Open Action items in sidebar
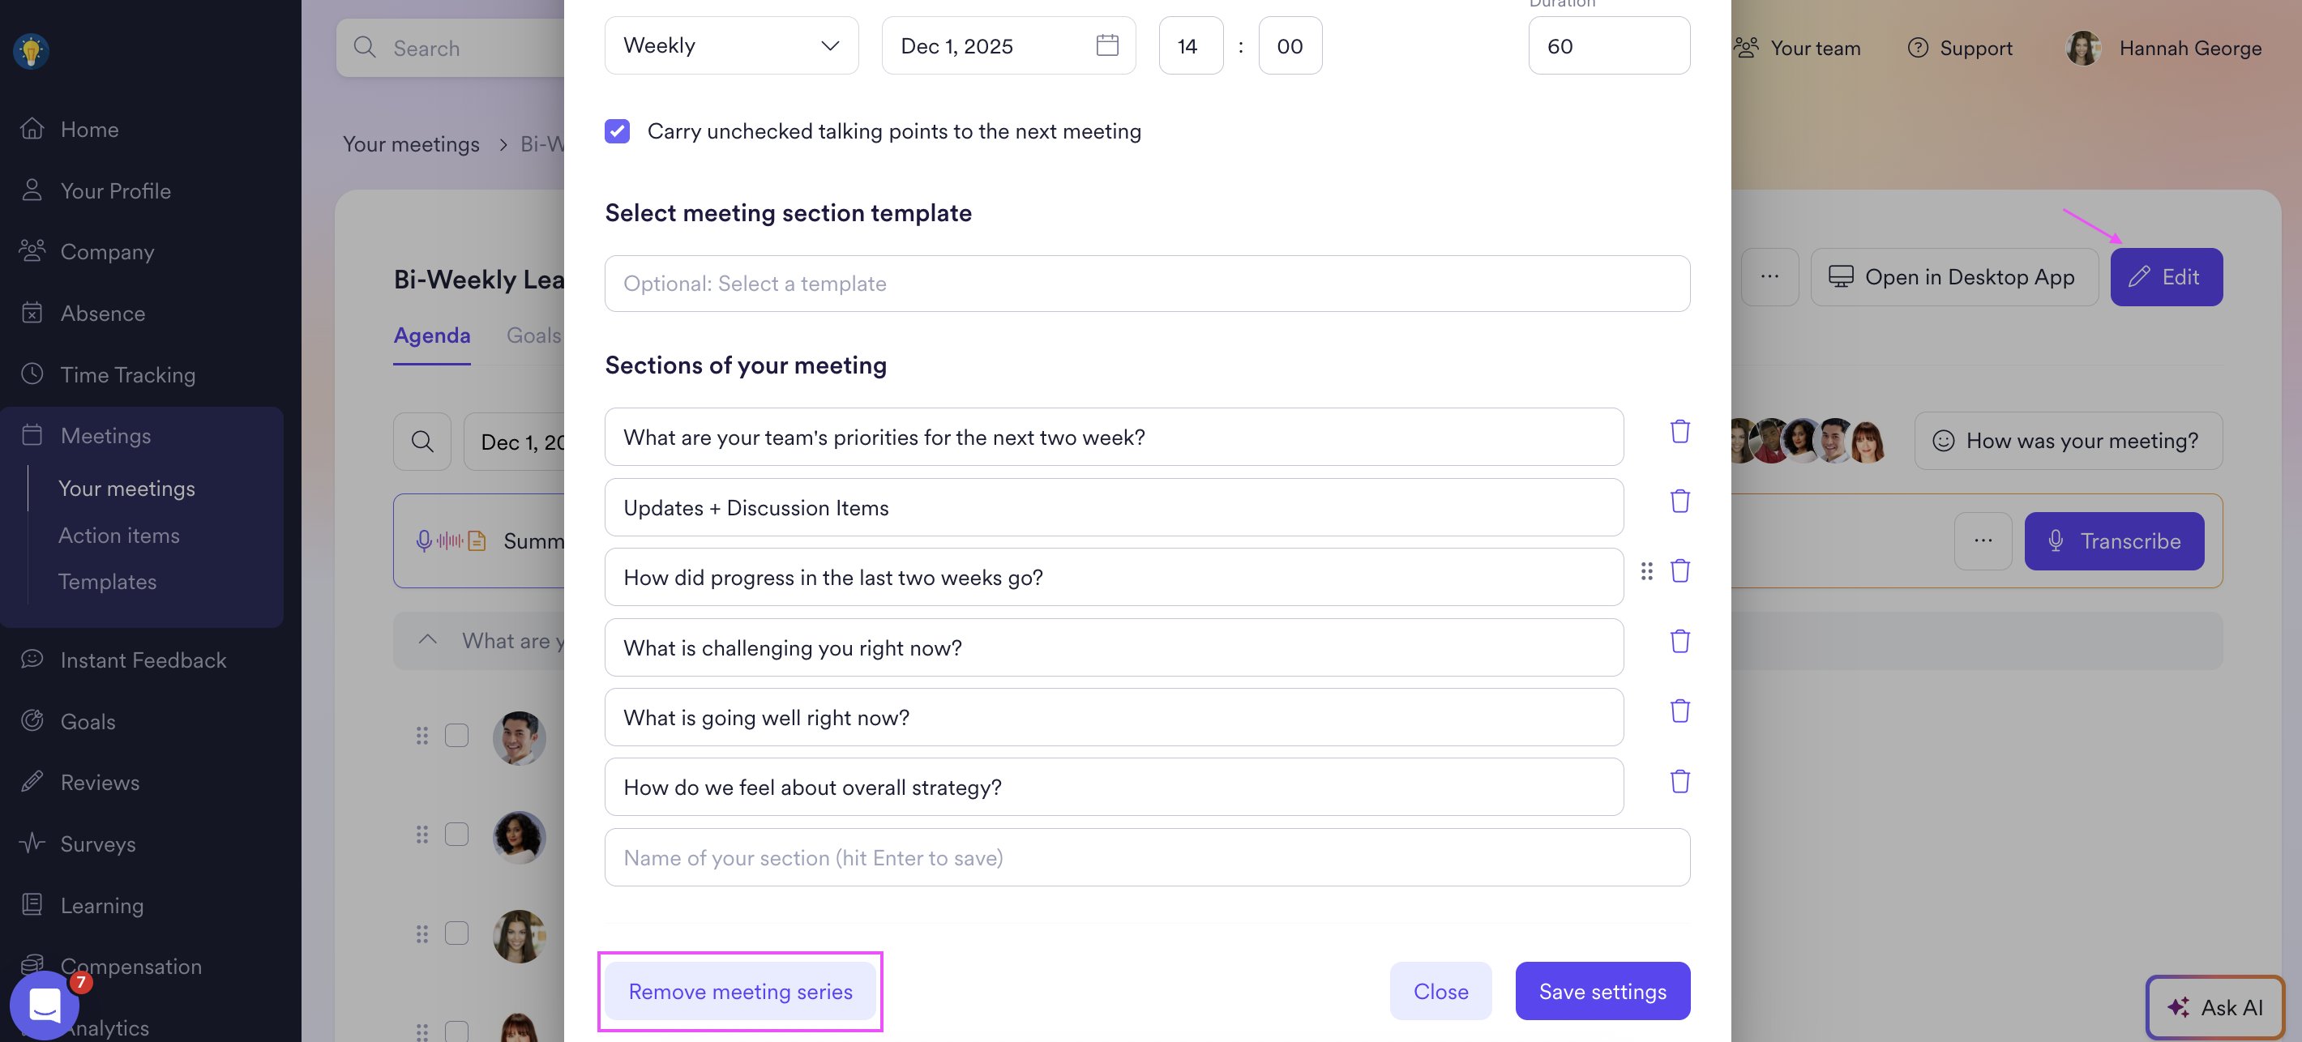Screen dimensions: 2302x1042 pyautogui.click(x=119, y=536)
